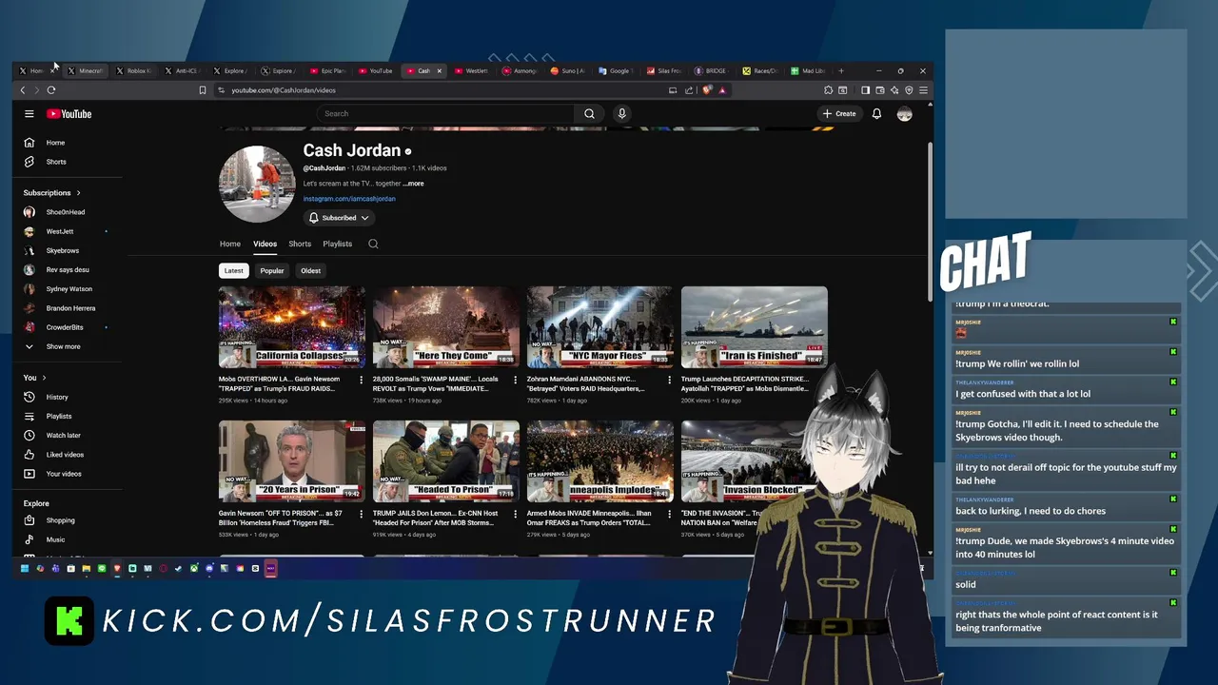Select the Popular filter chip
1218x685 pixels.
pos(272,271)
